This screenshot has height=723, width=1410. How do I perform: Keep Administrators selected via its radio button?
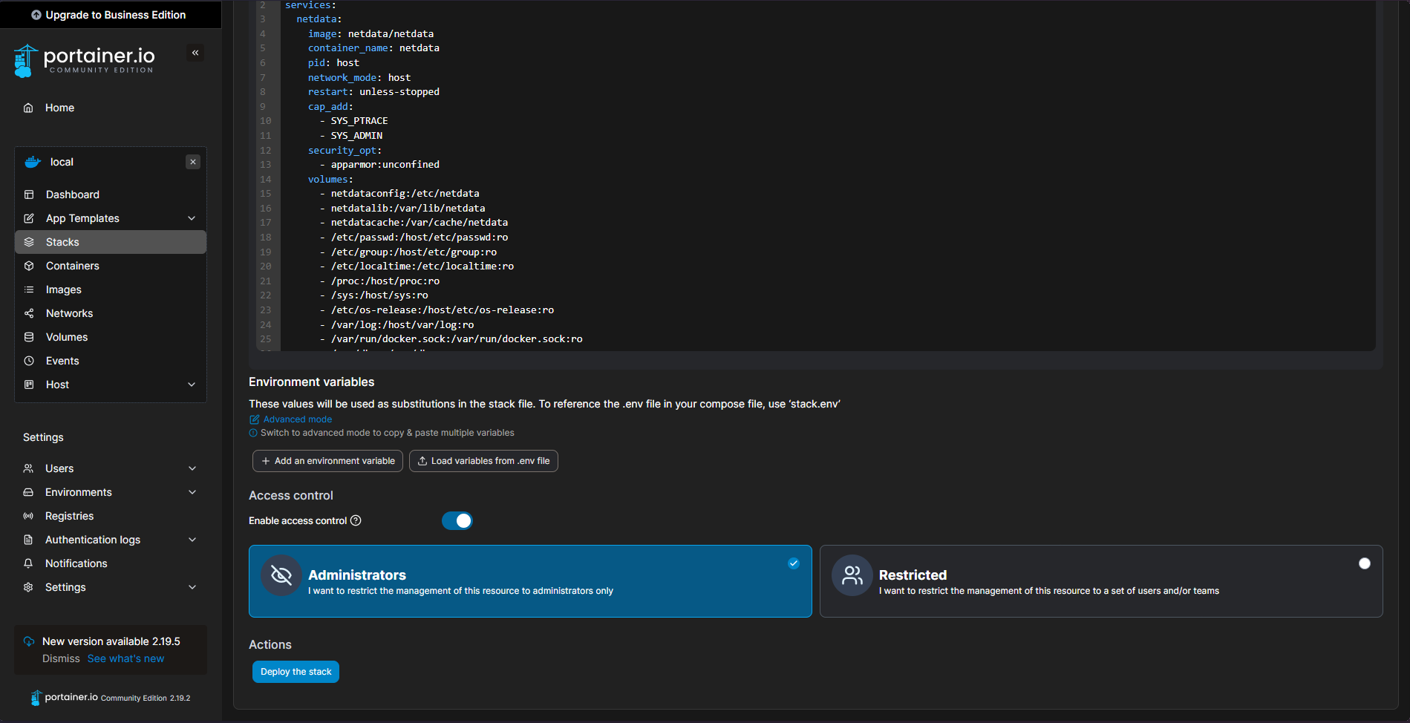pyautogui.click(x=793, y=563)
